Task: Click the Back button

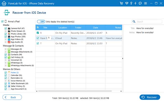Action: tap(12, 97)
